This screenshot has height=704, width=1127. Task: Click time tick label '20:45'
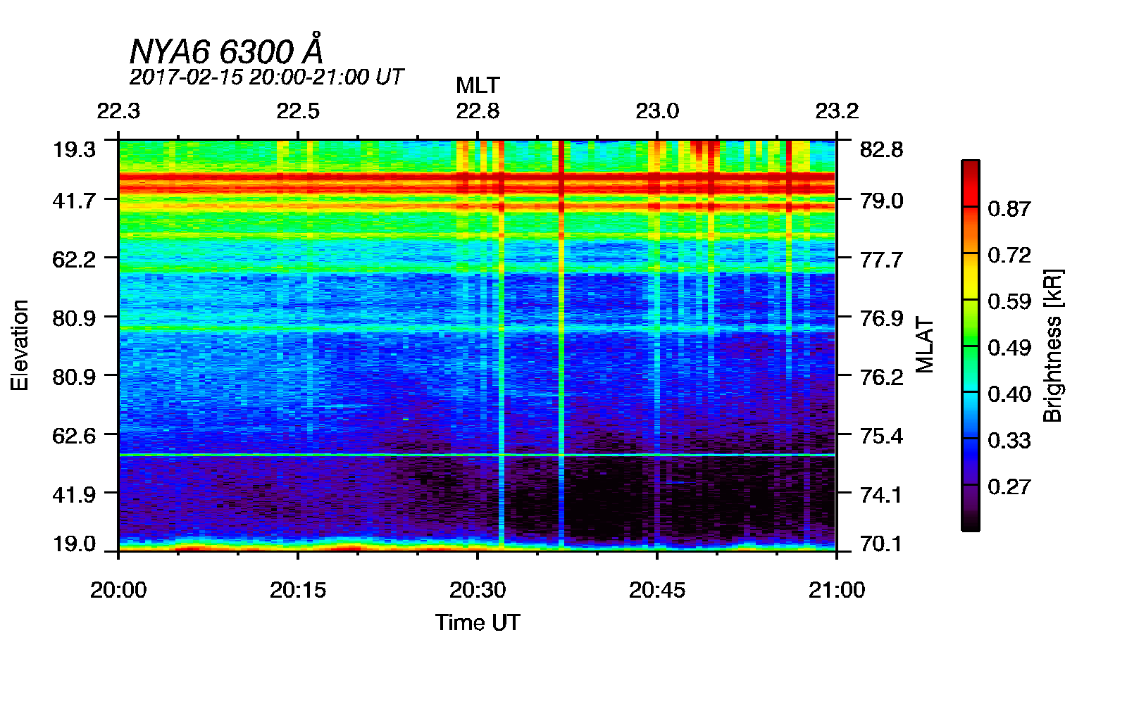pos(657,590)
